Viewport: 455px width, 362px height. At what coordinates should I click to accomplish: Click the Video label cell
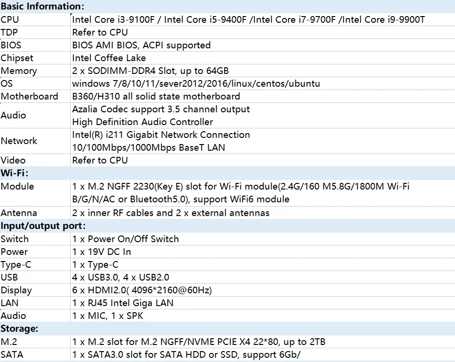point(35,160)
